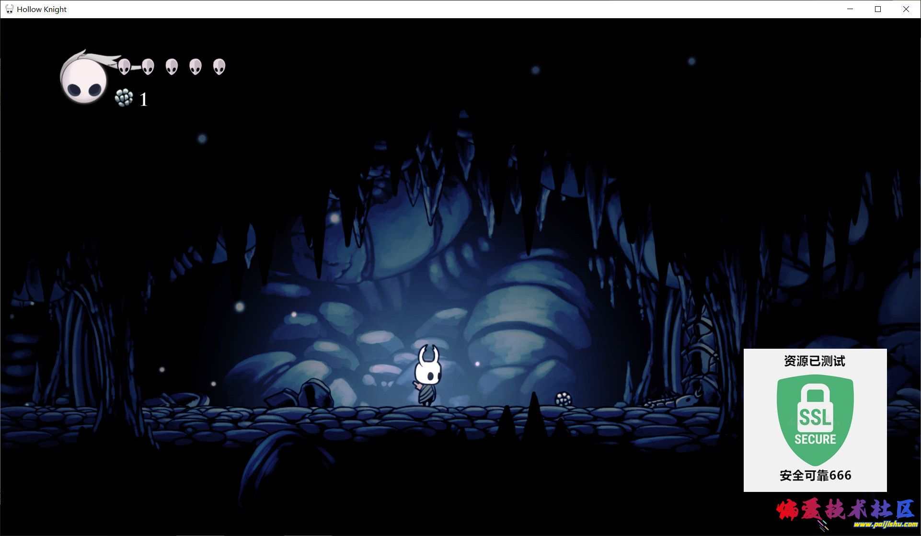The height and width of the screenshot is (536, 921).
Task: Click the geo counter number 1
Action: tap(143, 100)
